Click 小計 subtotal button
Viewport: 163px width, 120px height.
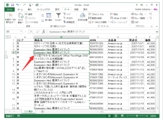coord(135,22)
